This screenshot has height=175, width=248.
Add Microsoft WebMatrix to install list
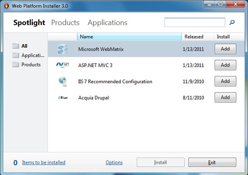point(225,49)
